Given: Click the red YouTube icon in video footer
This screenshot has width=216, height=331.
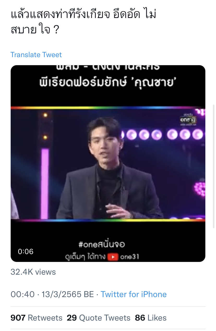Looking at the screenshot, I should pyautogui.click(x=113, y=257).
